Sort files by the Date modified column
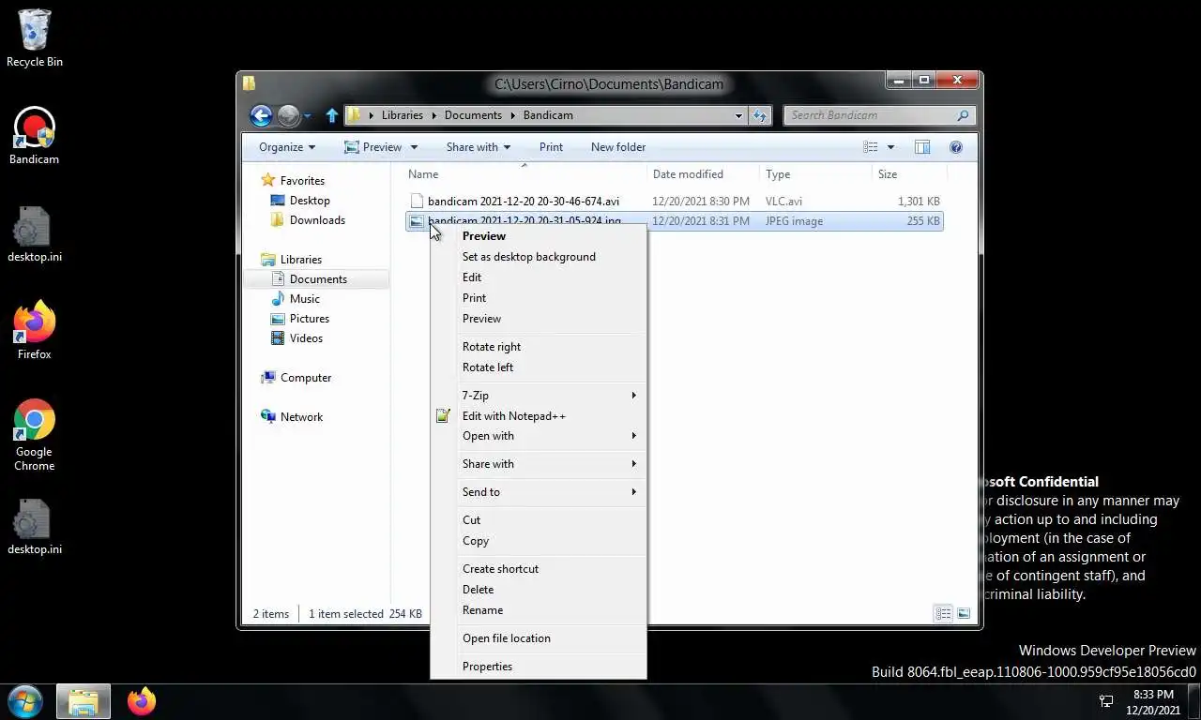This screenshot has width=1201, height=720. 703,174
